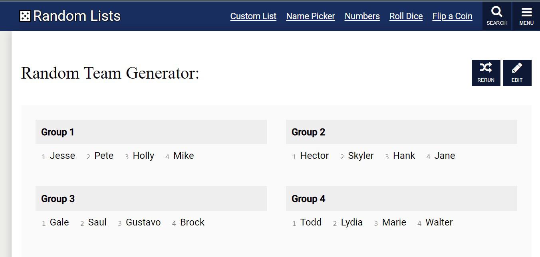Viewport: 540px width, 257px height.
Task: Click the pencil icon on EDIT button
Action: (x=517, y=67)
